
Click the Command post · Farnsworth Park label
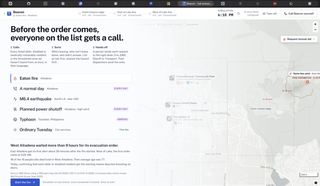tap(195, 77)
